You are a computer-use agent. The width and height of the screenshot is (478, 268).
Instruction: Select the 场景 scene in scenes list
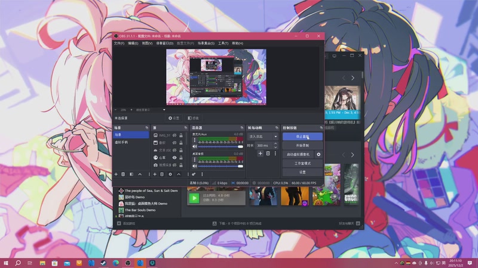(x=131, y=135)
